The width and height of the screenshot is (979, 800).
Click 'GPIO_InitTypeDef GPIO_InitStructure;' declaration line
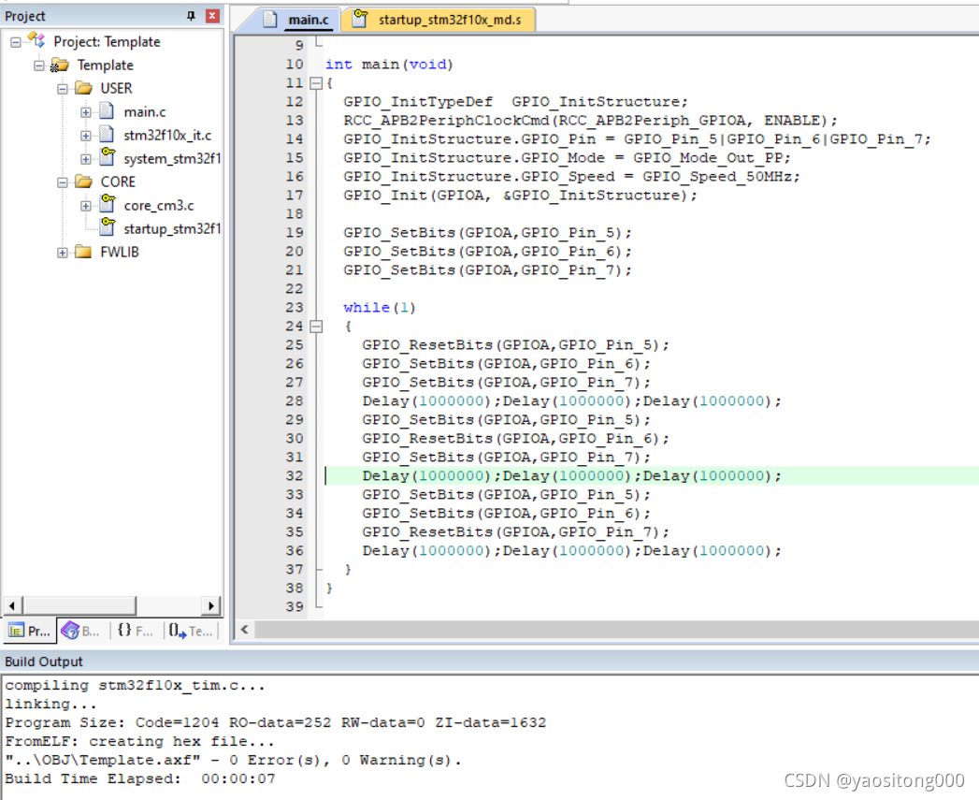pyautogui.click(x=515, y=102)
